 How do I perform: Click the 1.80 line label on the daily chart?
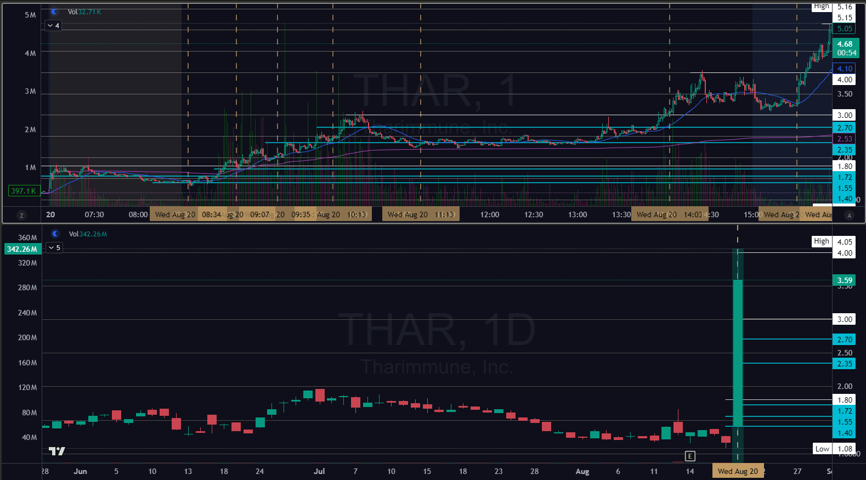coord(845,400)
